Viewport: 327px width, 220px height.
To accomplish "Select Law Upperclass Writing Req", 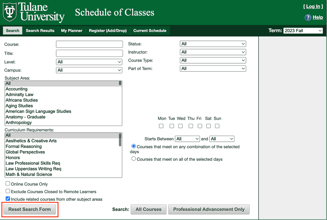I will coord(62,169).
